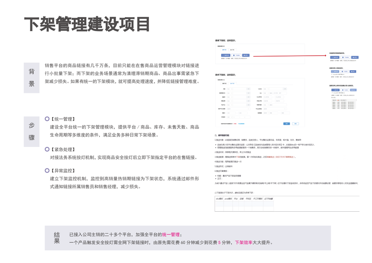372x263 pixels.
Task: Click the line starting 6.推送文案模板
Action: (222, 171)
